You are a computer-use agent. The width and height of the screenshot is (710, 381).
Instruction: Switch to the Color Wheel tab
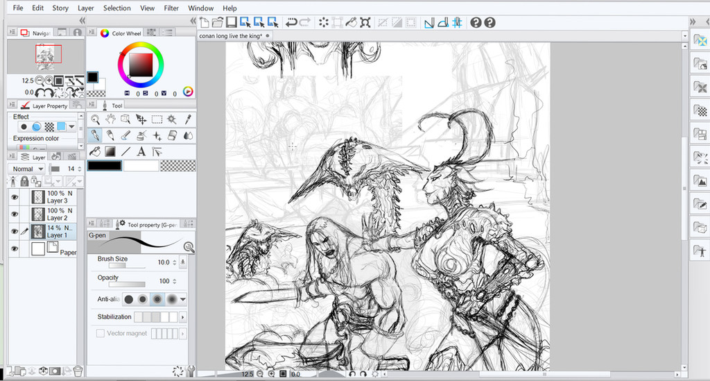(x=121, y=33)
